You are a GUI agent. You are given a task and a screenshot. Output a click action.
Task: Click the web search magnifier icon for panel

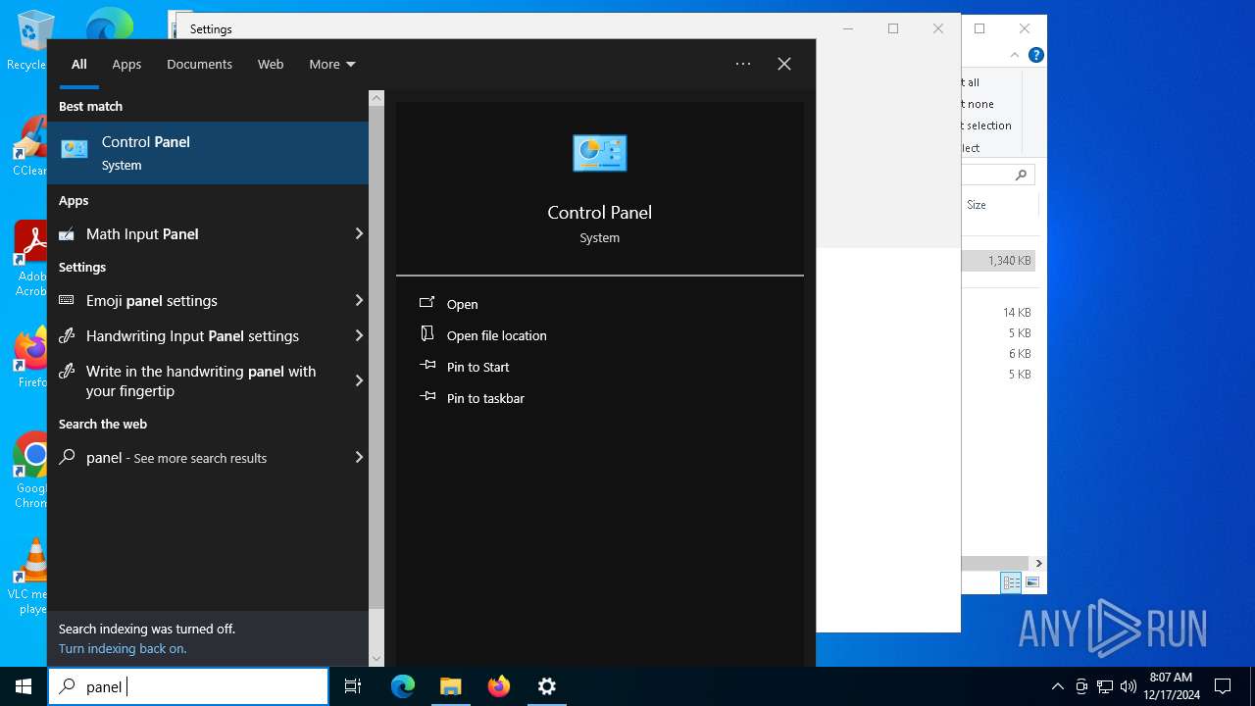click(x=67, y=457)
